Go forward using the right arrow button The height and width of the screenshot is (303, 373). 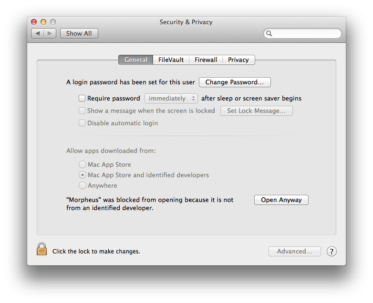tap(51, 33)
